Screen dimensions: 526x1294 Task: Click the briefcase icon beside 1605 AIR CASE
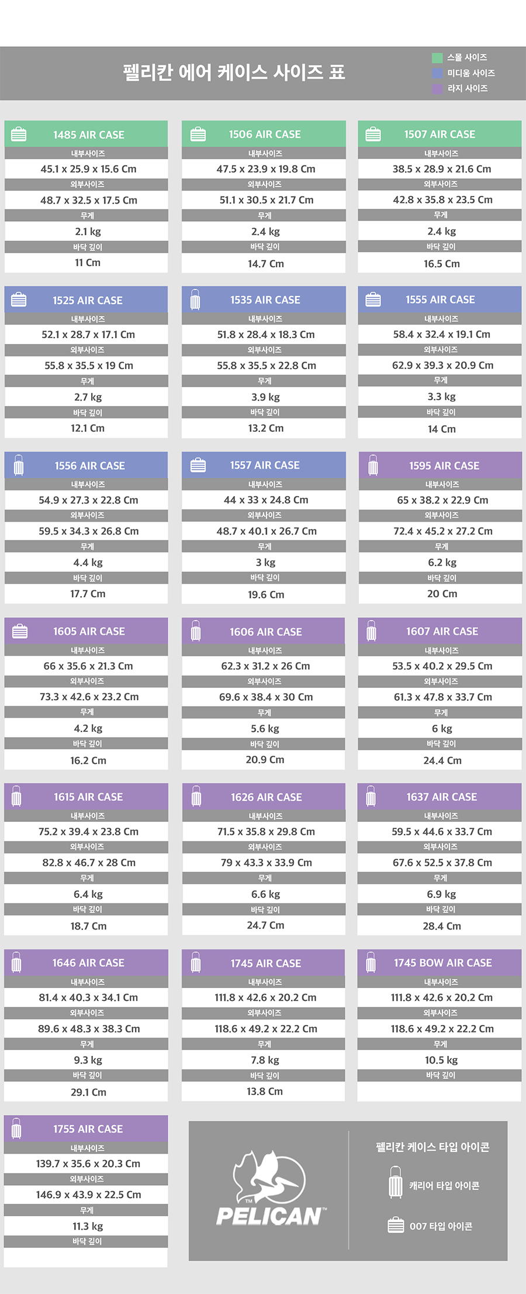(x=20, y=631)
